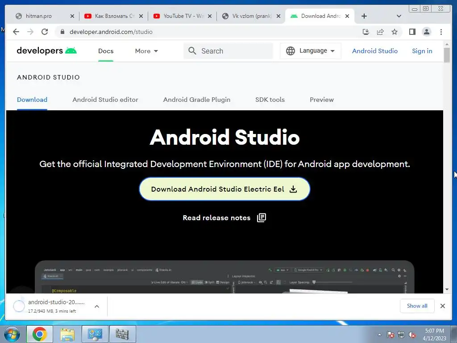Click Show all downloads button
The image size is (457, 343).
point(417,305)
